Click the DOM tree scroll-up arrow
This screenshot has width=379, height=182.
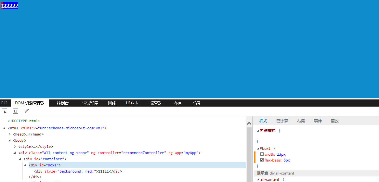pos(249,123)
